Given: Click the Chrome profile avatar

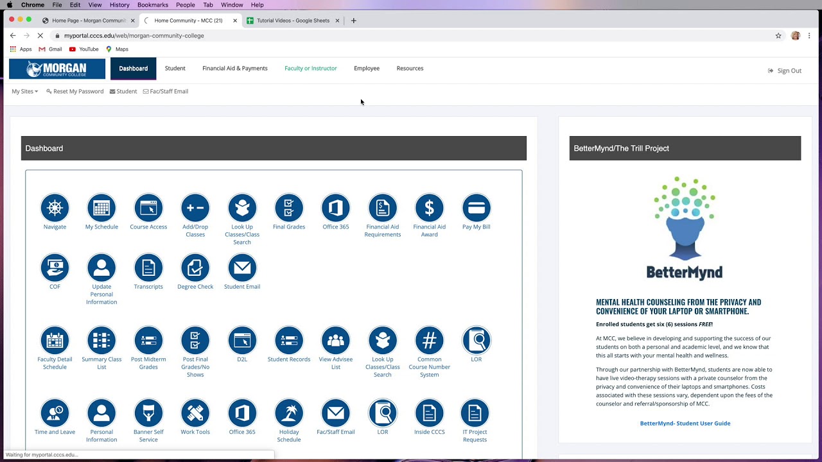Looking at the screenshot, I should [x=796, y=36].
